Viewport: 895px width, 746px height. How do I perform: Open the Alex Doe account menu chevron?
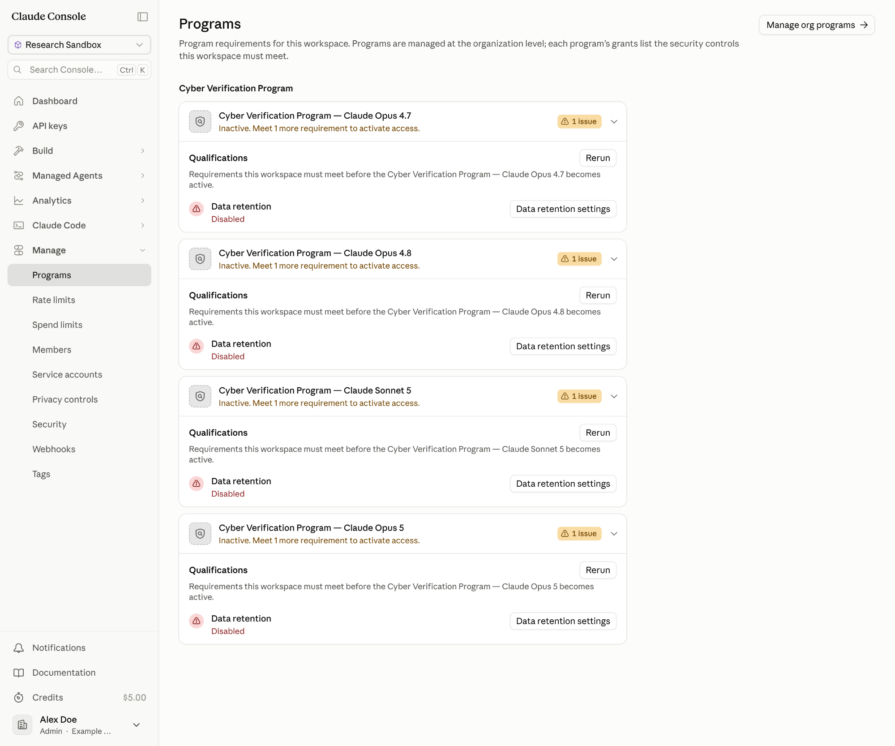(x=137, y=725)
